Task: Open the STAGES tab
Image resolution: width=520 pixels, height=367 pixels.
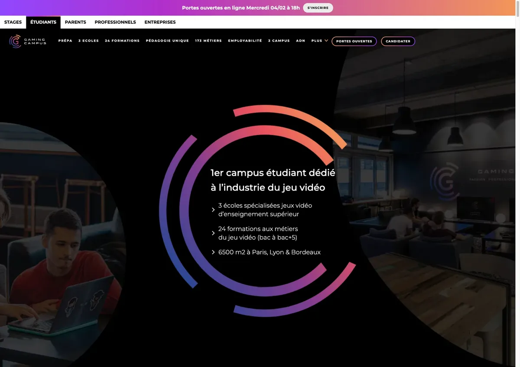Action: (x=13, y=22)
